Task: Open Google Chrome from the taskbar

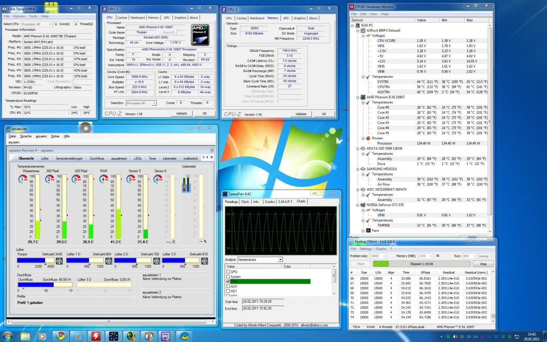Action: 61,336
